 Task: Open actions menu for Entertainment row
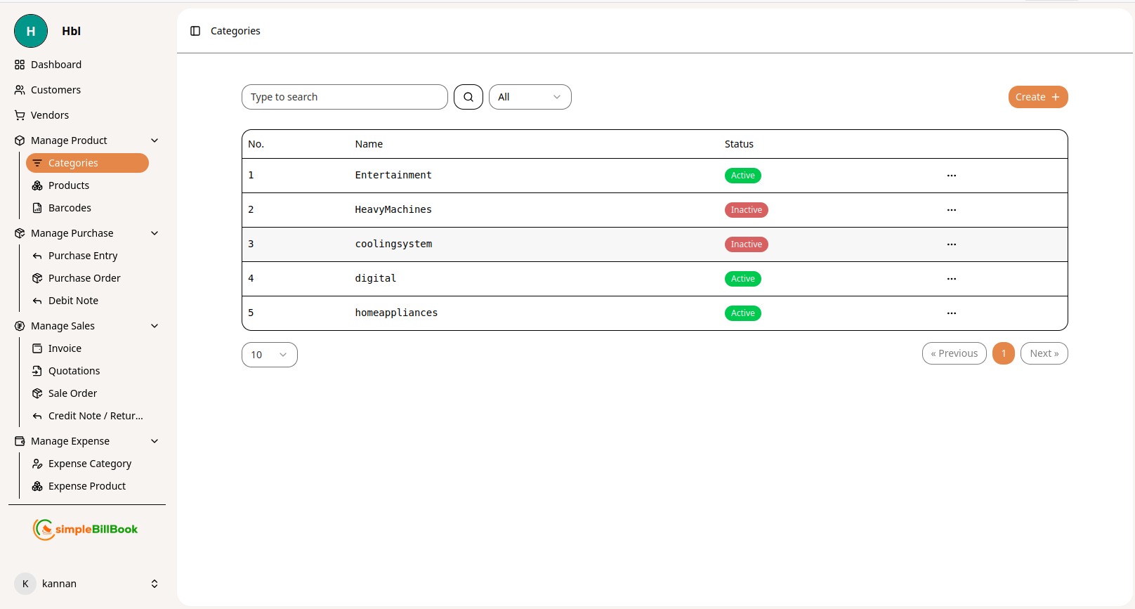pyautogui.click(x=951, y=176)
